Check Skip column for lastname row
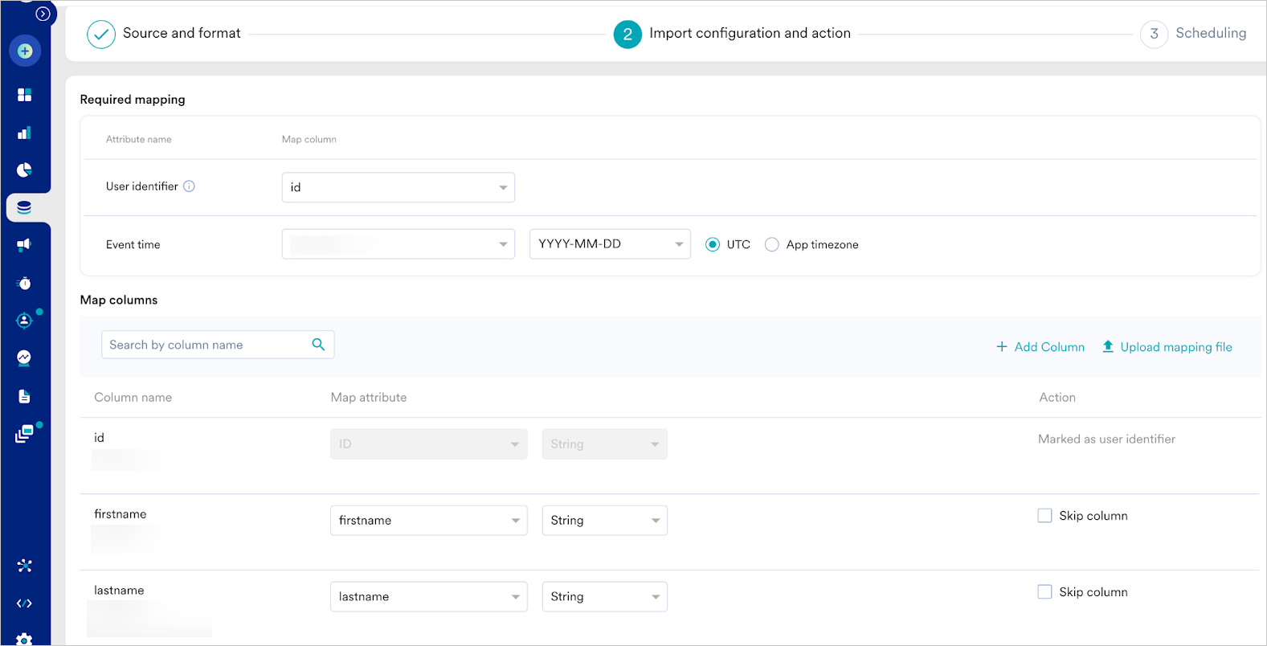Viewport: 1267px width, 646px height. pos(1044,592)
